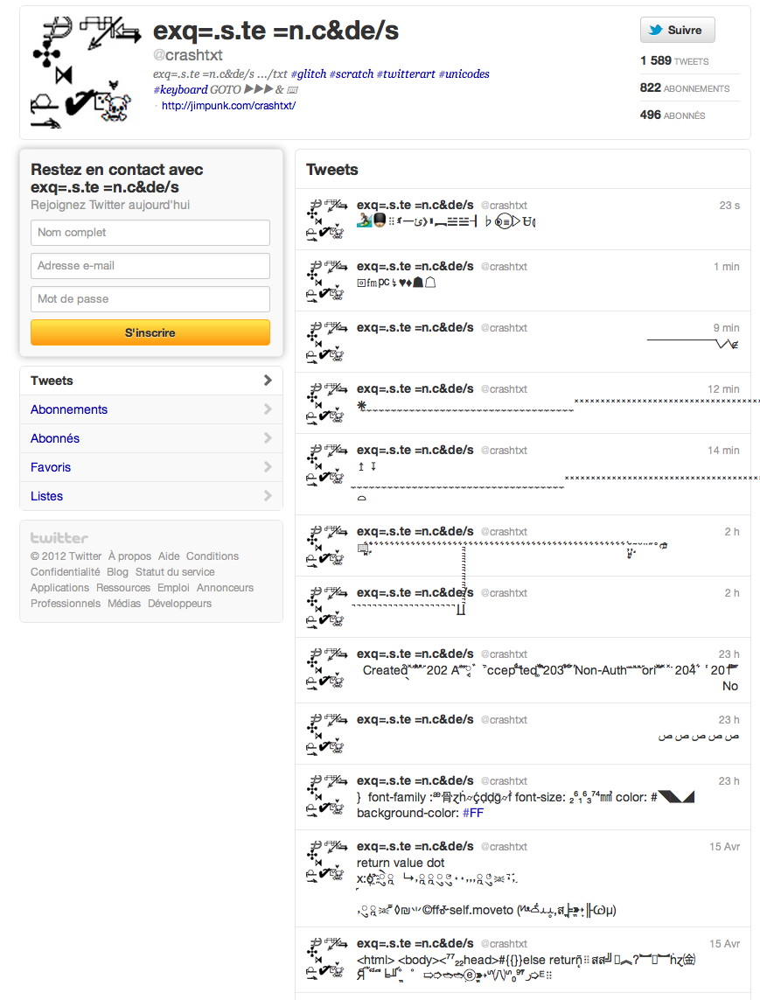Click the chevron next to Favoris
The width and height of the screenshot is (760, 1000).
tap(268, 467)
